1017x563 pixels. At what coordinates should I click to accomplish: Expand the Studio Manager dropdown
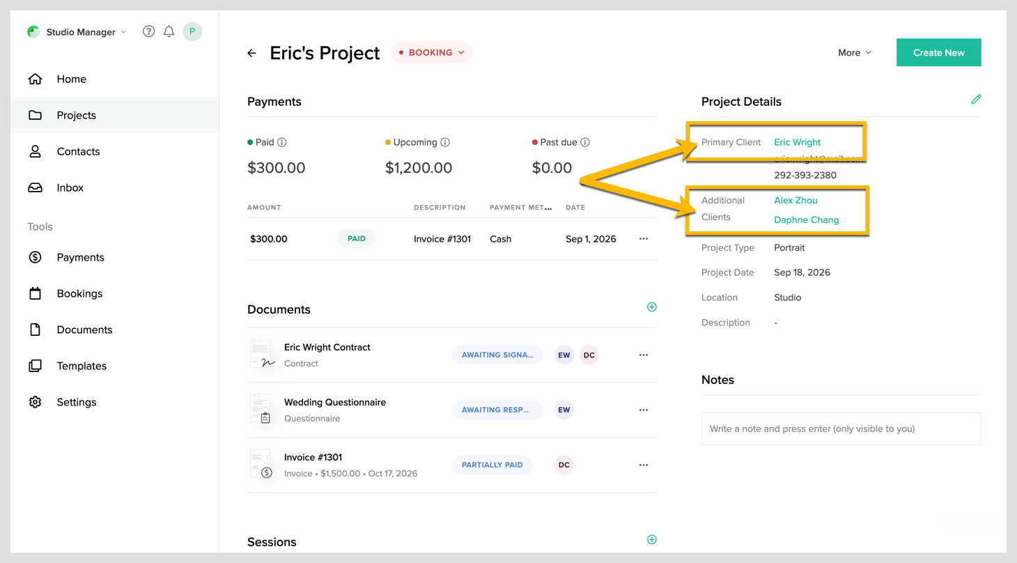pos(77,32)
